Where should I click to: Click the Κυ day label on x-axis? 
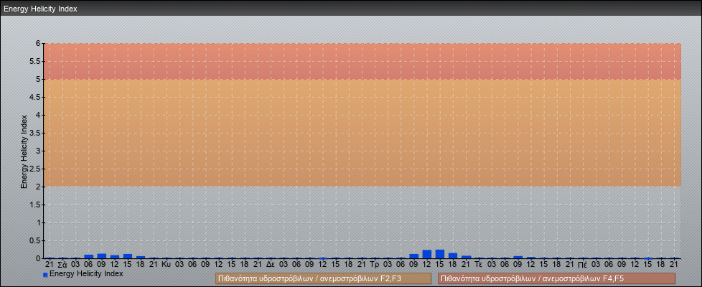pyautogui.click(x=167, y=265)
